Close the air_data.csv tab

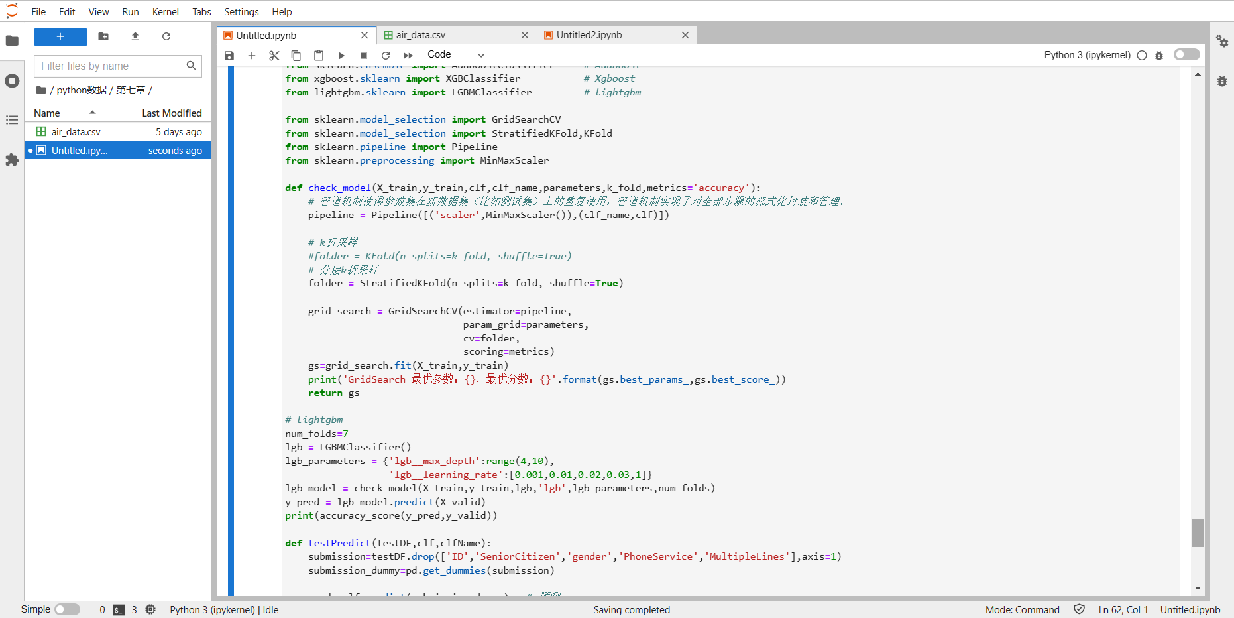[x=525, y=35]
